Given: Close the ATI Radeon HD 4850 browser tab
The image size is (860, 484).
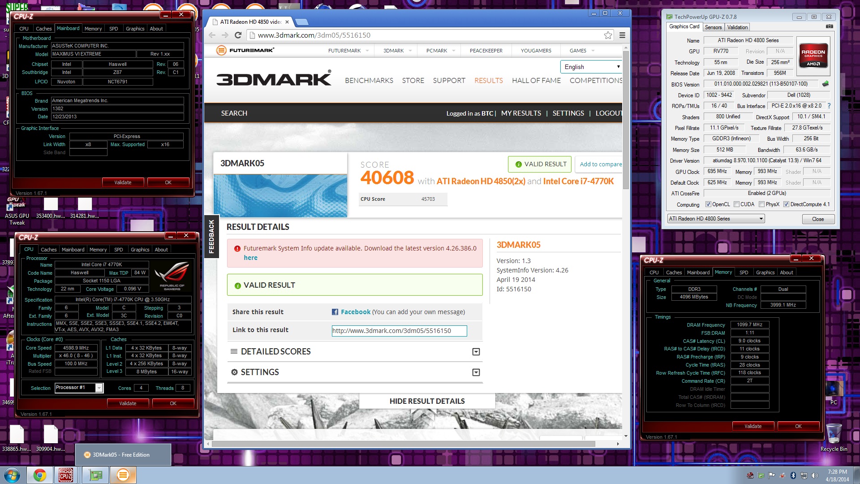Looking at the screenshot, I should click(287, 22).
